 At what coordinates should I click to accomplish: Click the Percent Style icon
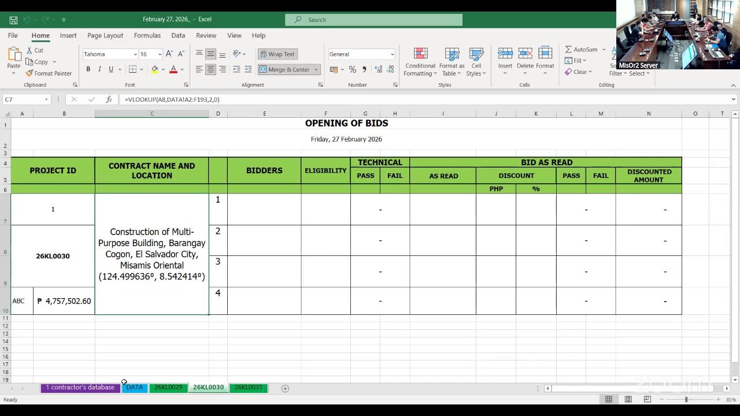351,69
